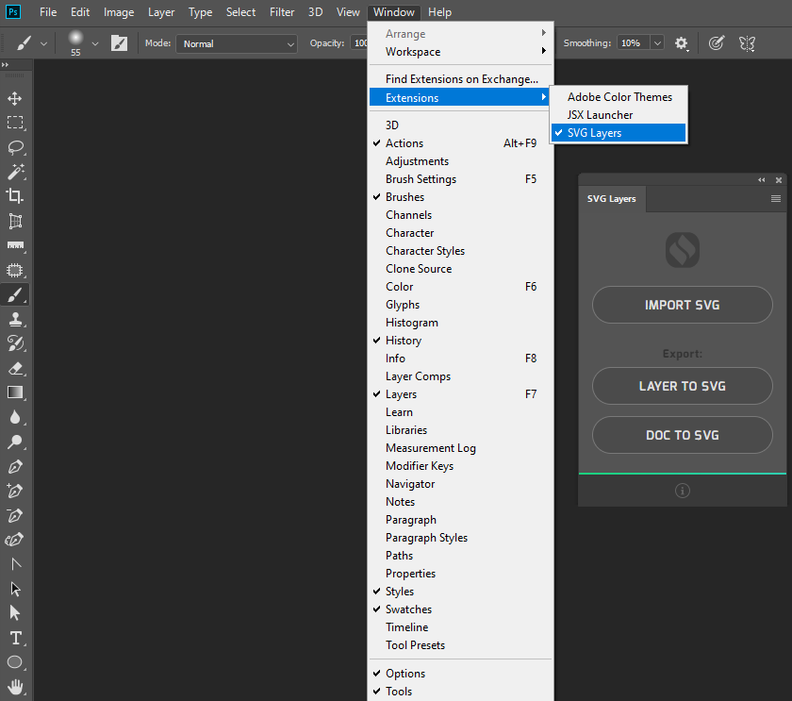
Task: Open the File menu
Action: 48,12
